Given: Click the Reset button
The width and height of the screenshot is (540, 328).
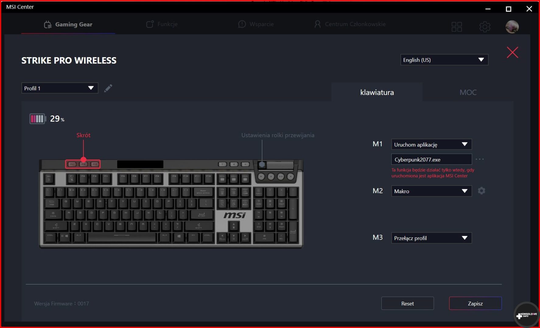Looking at the screenshot, I should point(407,303).
